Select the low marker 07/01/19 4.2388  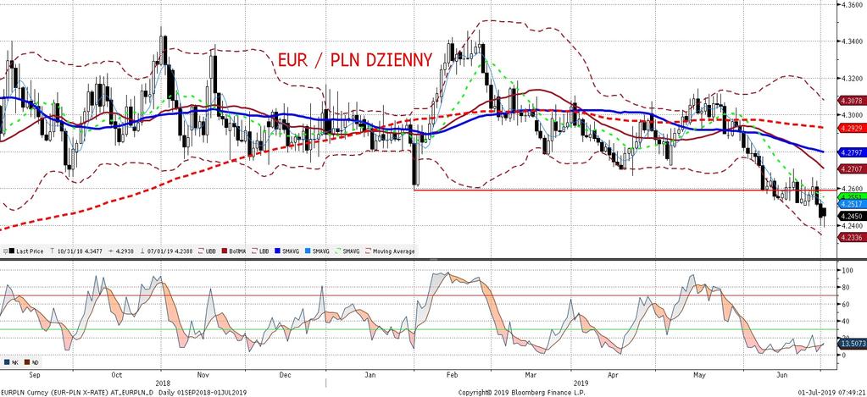[x=166, y=251]
